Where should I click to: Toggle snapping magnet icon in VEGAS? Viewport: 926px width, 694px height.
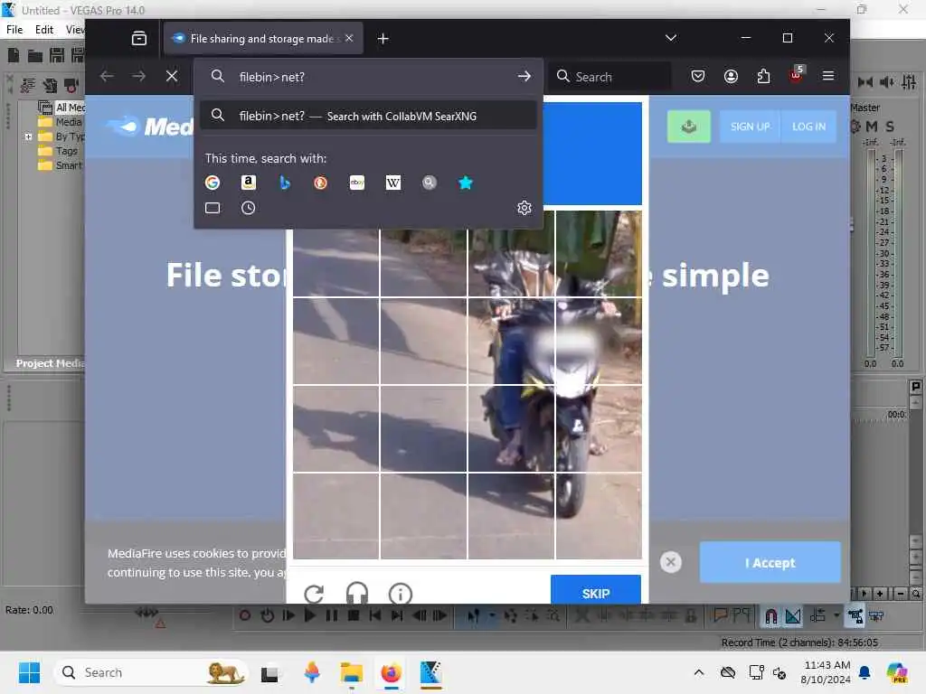pos(770,616)
